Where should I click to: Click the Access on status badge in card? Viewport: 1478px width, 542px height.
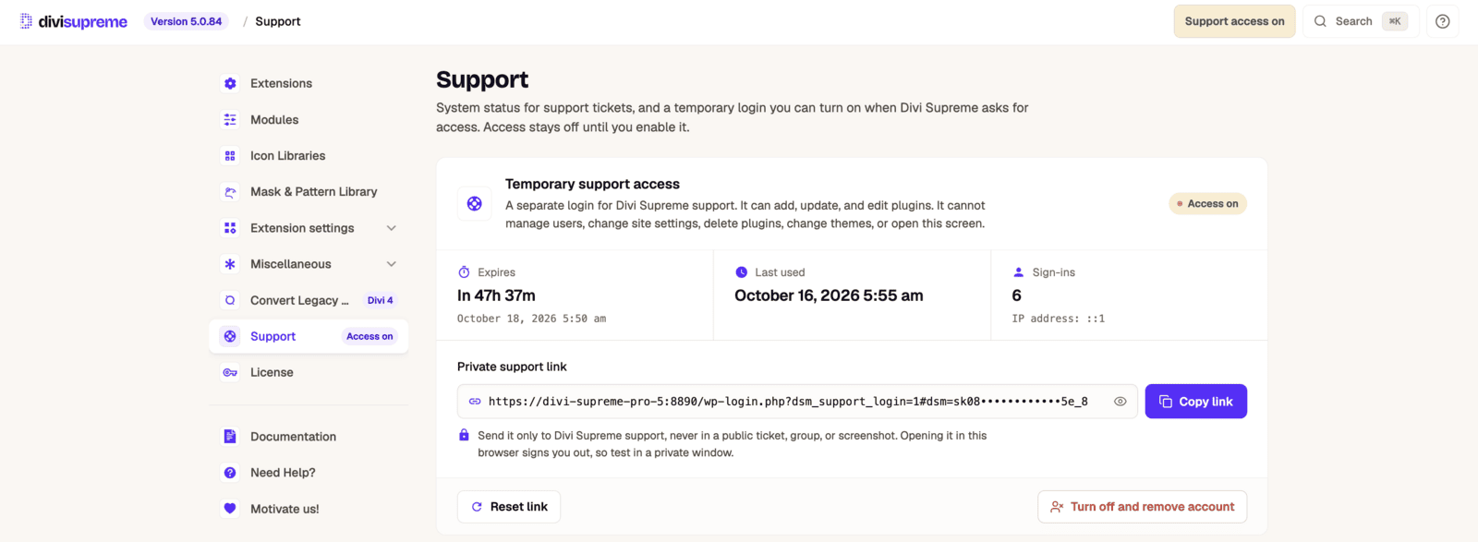(1207, 204)
